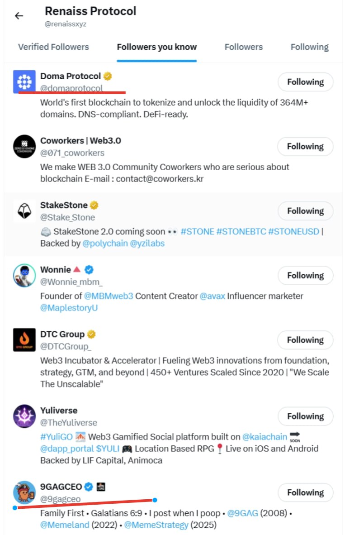
Task: Open the @polychain mention link
Action: click(x=105, y=243)
